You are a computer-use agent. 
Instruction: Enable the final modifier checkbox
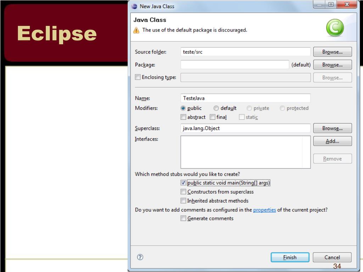point(213,117)
